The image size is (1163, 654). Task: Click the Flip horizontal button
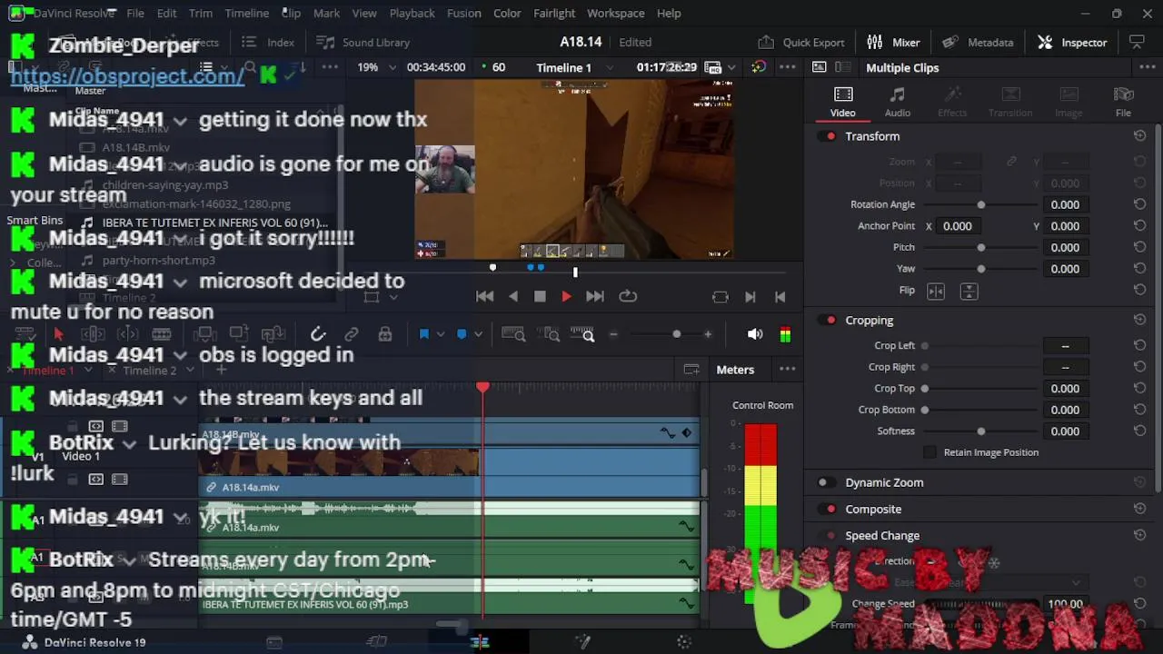[x=936, y=291]
